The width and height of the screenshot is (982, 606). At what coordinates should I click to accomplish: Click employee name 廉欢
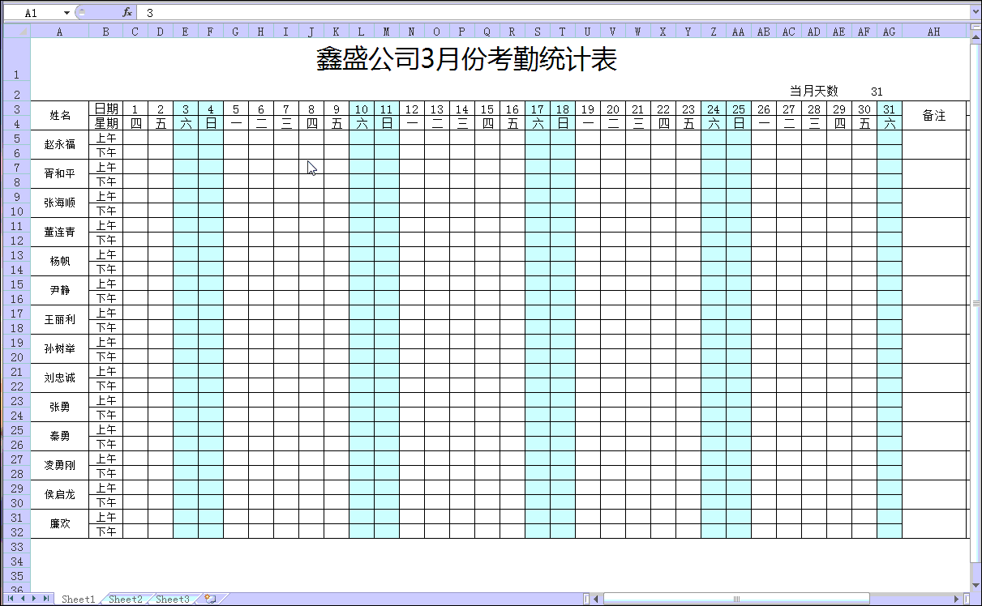[59, 524]
